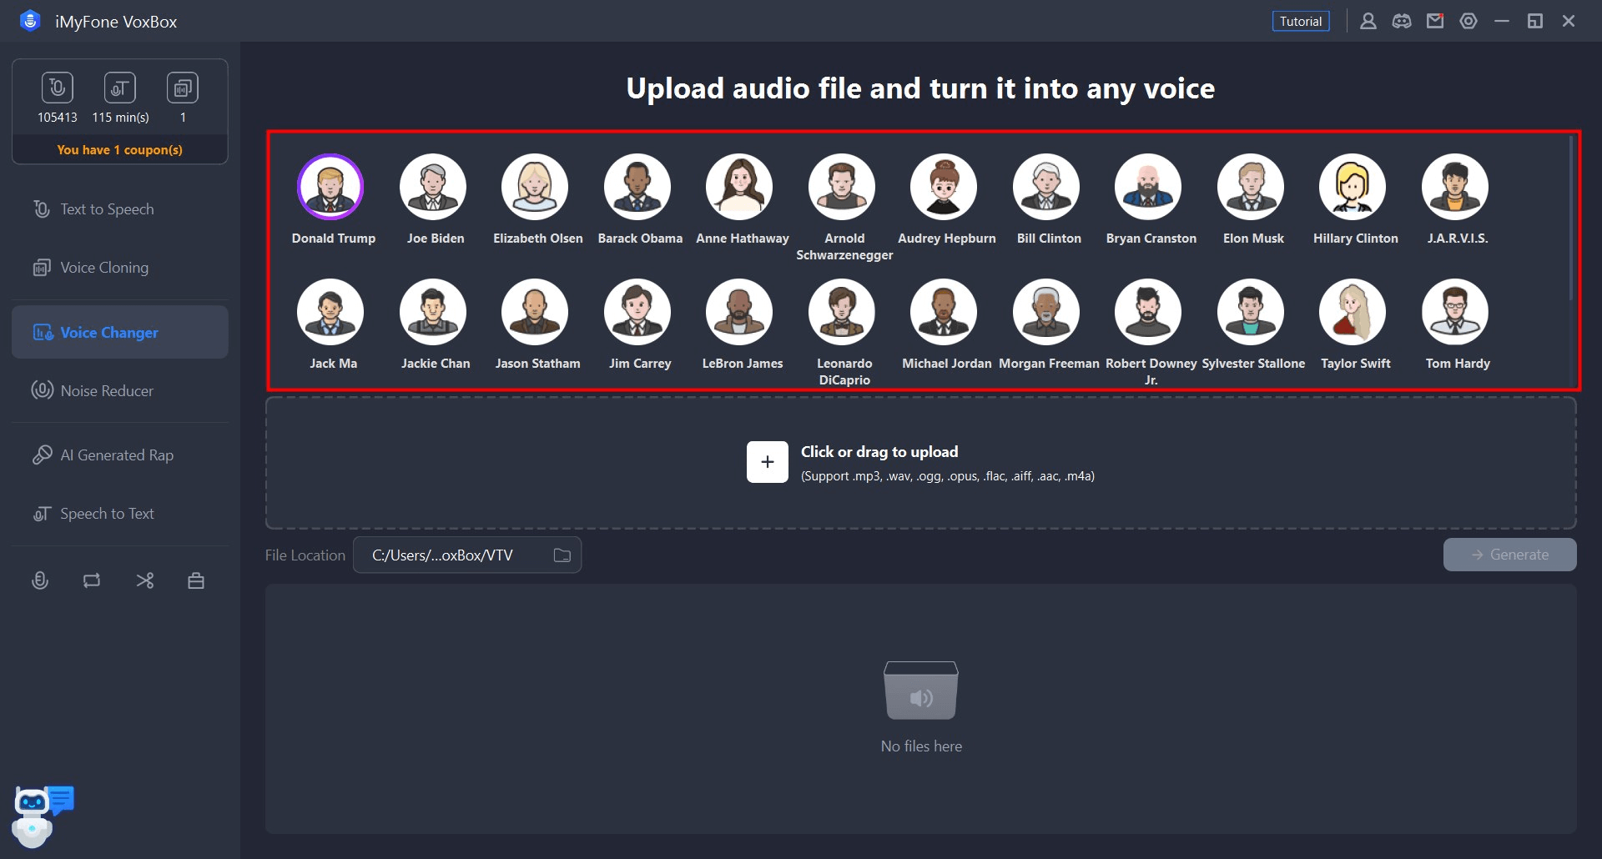
Task: Click the plus upload button
Action: tap(768, 462)
